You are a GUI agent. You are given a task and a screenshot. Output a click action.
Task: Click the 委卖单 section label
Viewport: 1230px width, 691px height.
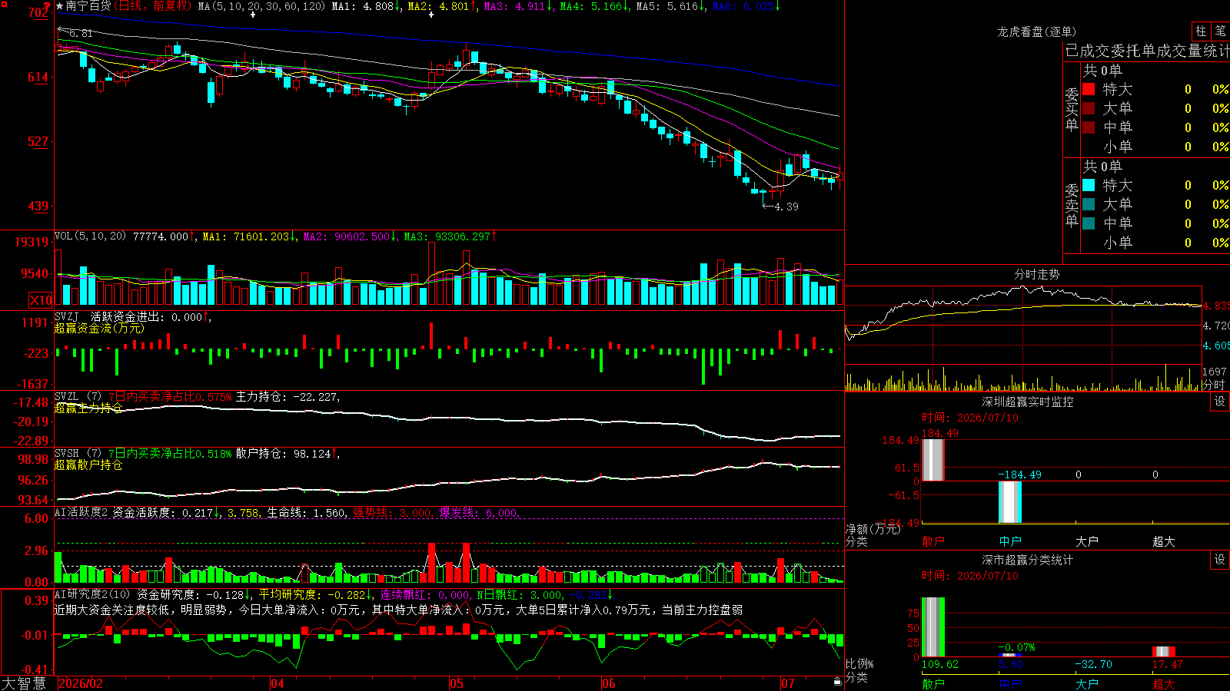tap(1072, 205)
